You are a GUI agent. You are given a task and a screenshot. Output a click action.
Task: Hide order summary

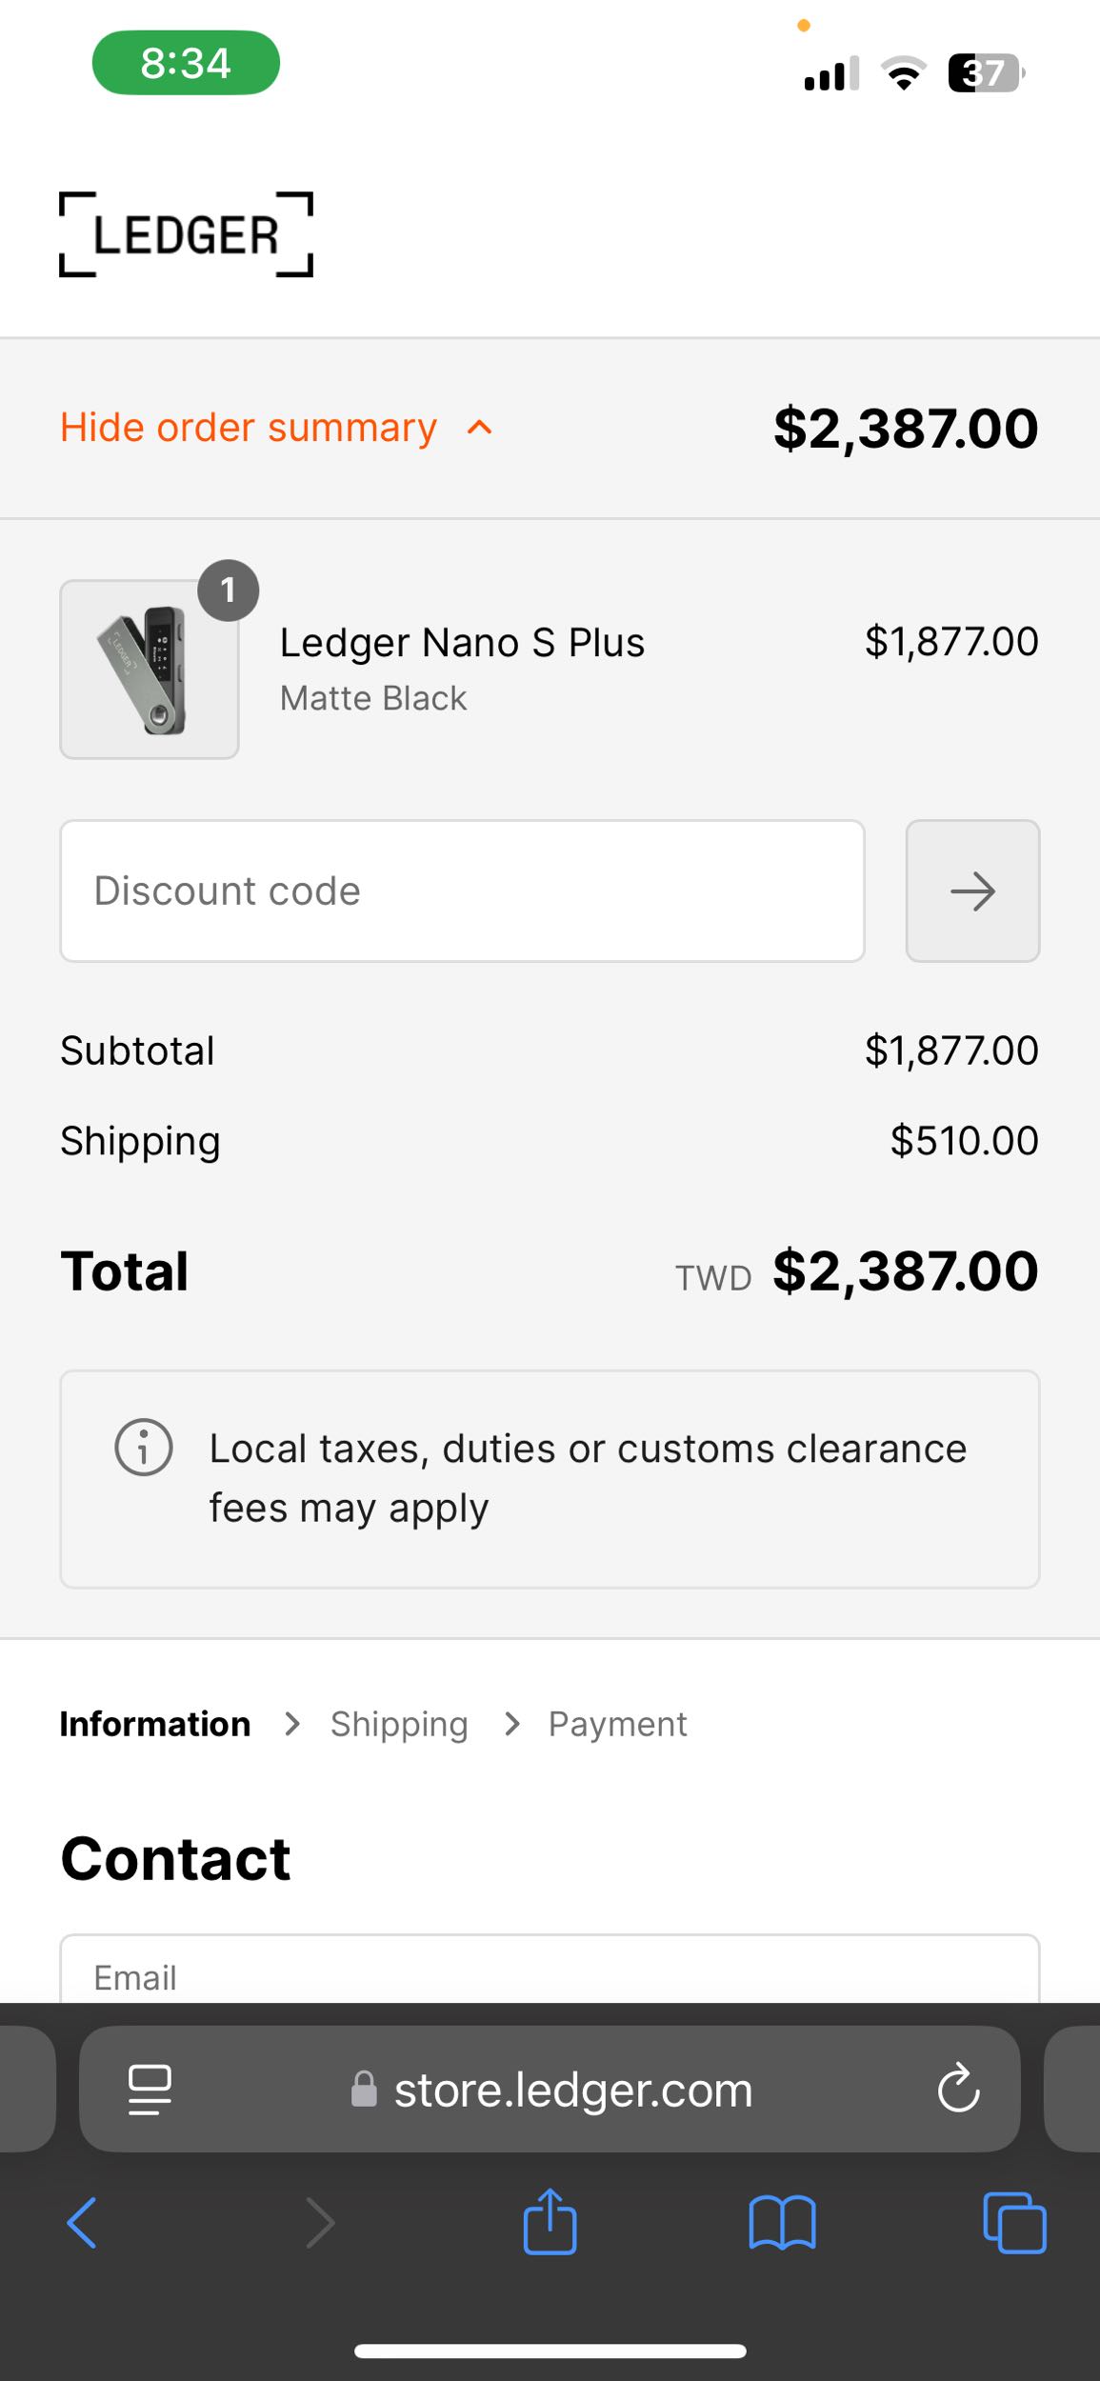tap(249, 428)
